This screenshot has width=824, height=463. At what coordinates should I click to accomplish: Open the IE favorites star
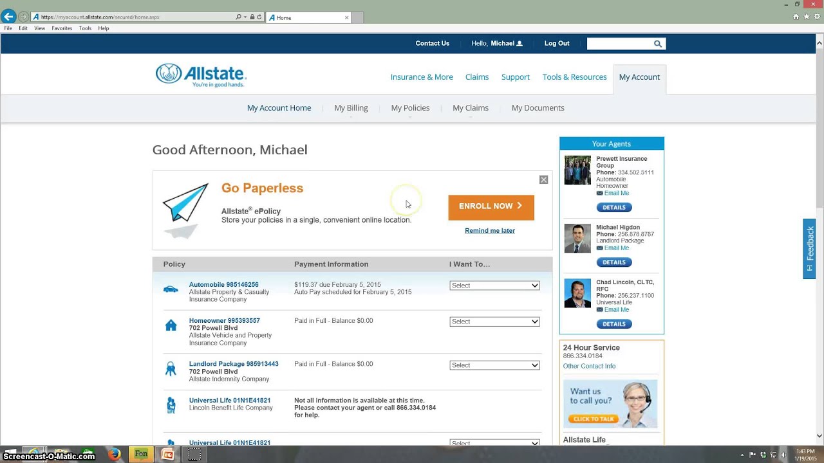tap(807, 17)
